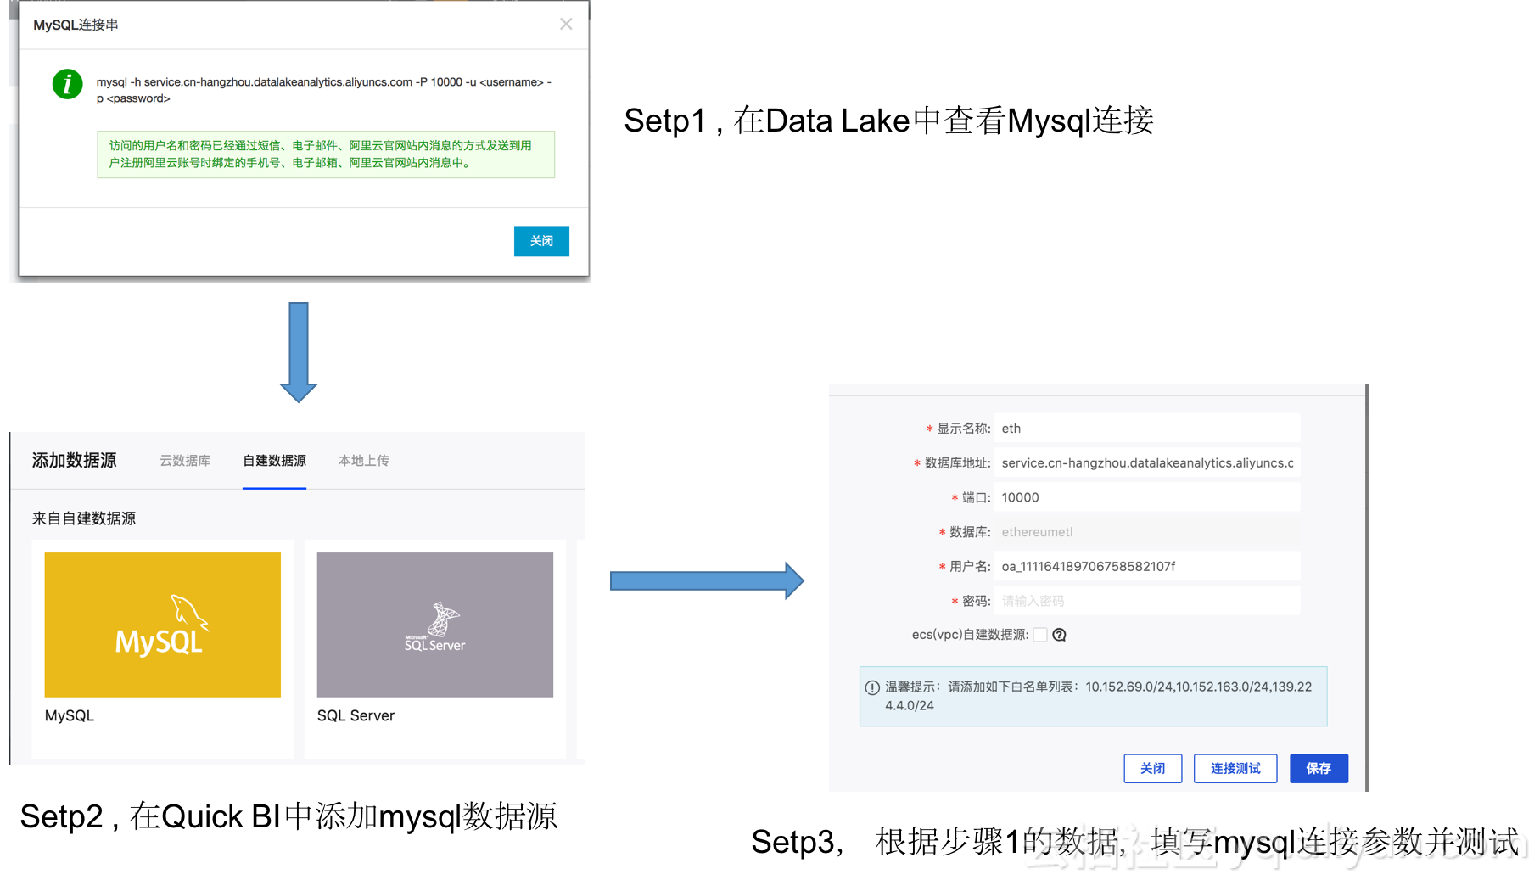
Task: Click the whitelist IP list text
Action: coord(1098,696)
